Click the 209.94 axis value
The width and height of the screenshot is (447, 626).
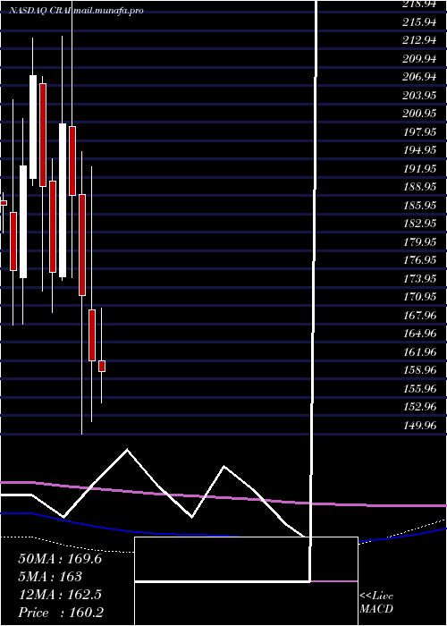(x=419, y=59)
